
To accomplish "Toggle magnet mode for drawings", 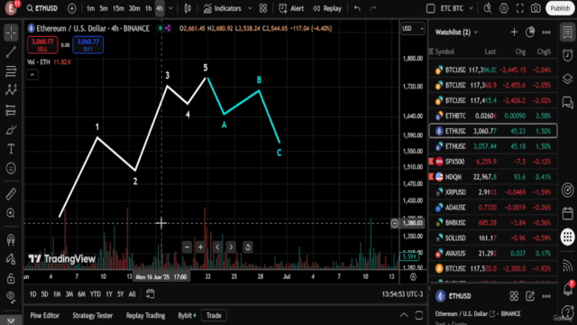I will coord(11,240).
